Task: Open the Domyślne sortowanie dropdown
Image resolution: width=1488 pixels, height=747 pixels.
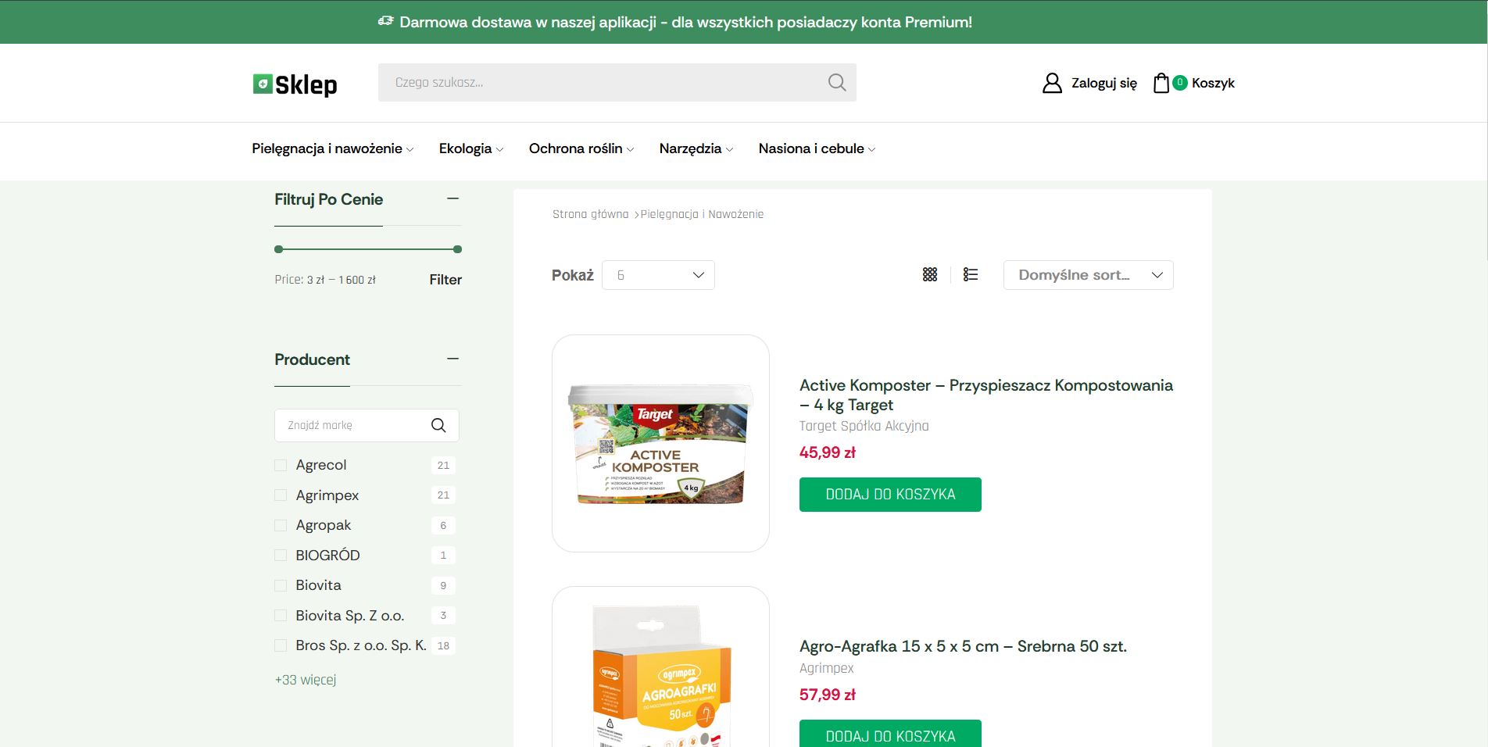Action: coord(1088,275)
